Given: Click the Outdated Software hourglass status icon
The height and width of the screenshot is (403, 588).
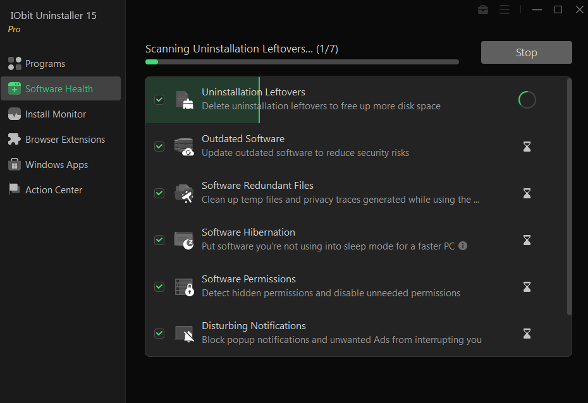Looking at the screenshot, I should click(527, 147).
